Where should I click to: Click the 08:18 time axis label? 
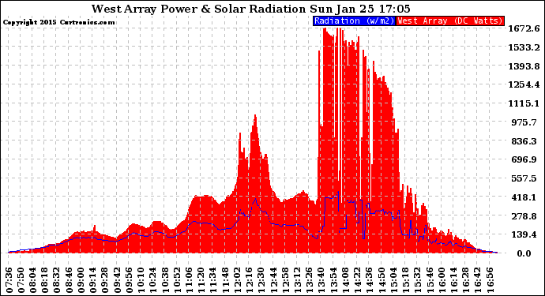pyautogui.click(x=45, y=280)
